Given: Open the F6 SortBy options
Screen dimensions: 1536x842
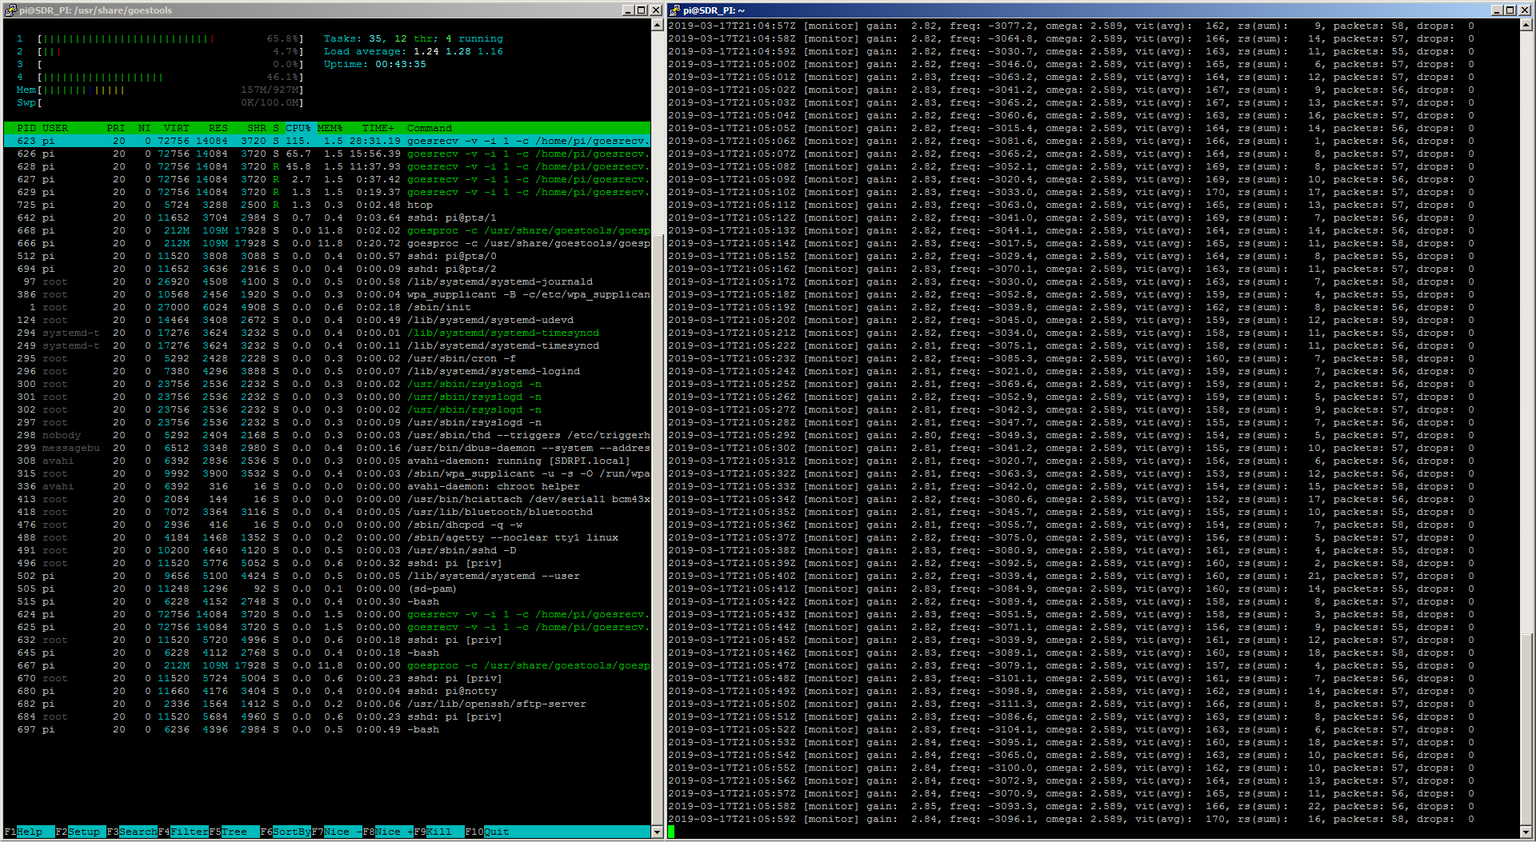Looking at the screenshot, I should 291,832.
